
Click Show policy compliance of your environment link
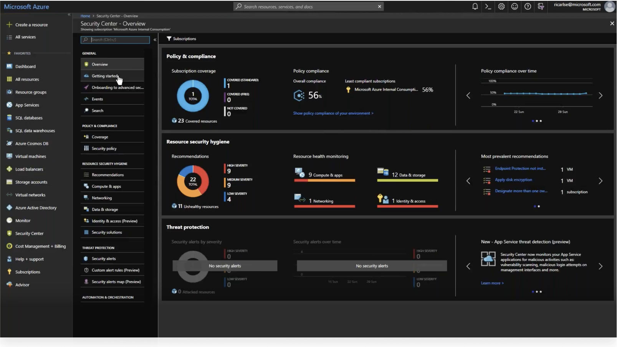(x=333, y=113)
